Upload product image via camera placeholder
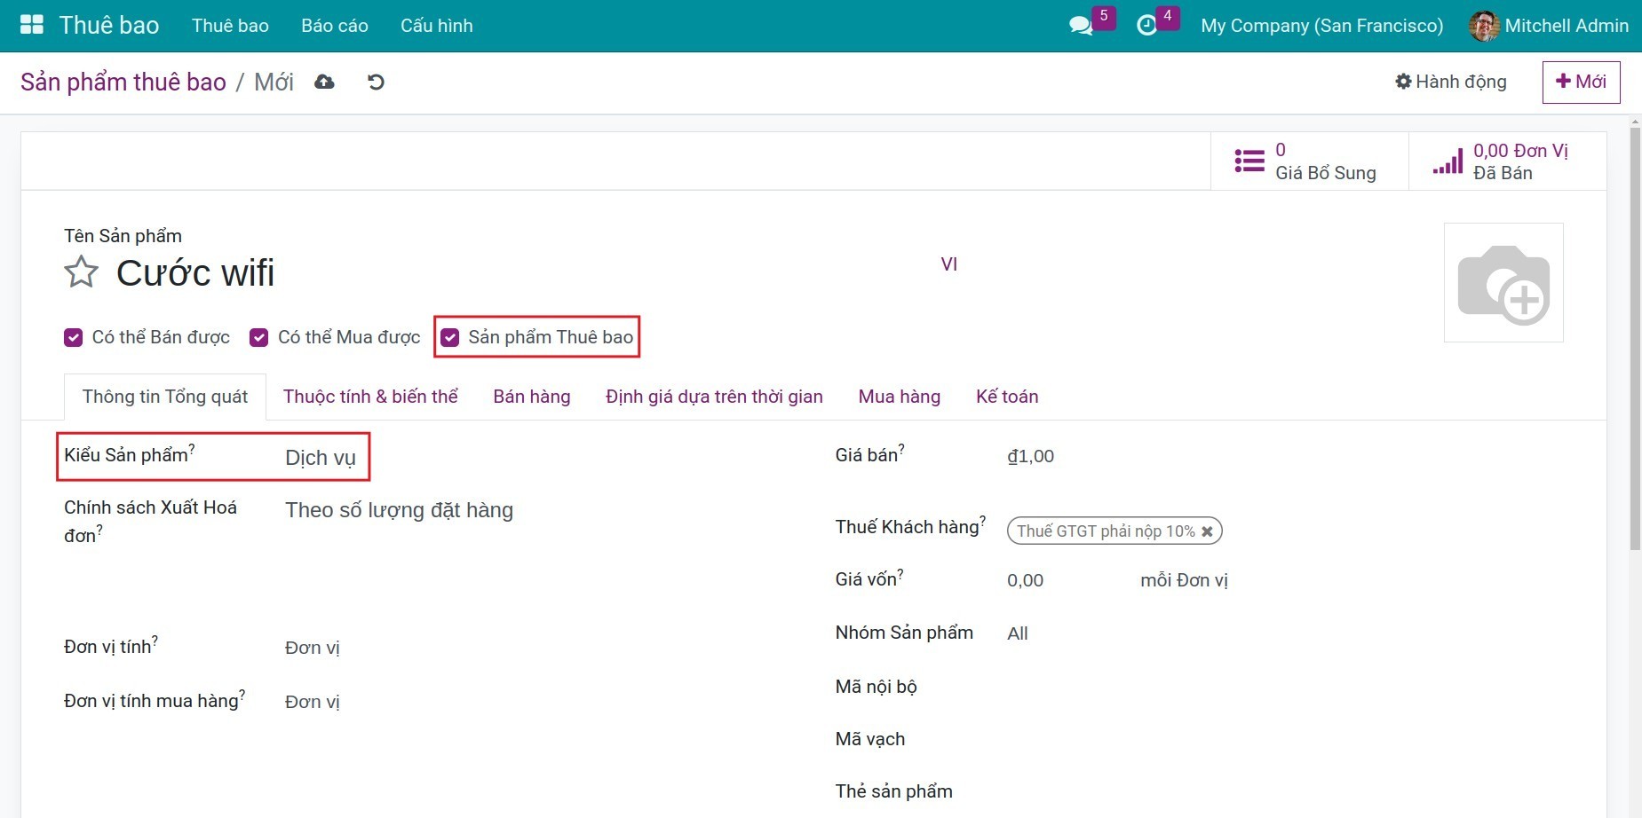Viewport: 1642px width, 818px height. 1503,283
